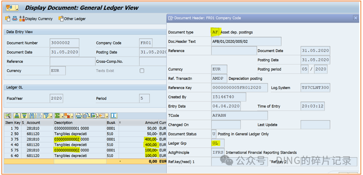Click the Log.System field TS7CLNT300

[x=315, y=87]
